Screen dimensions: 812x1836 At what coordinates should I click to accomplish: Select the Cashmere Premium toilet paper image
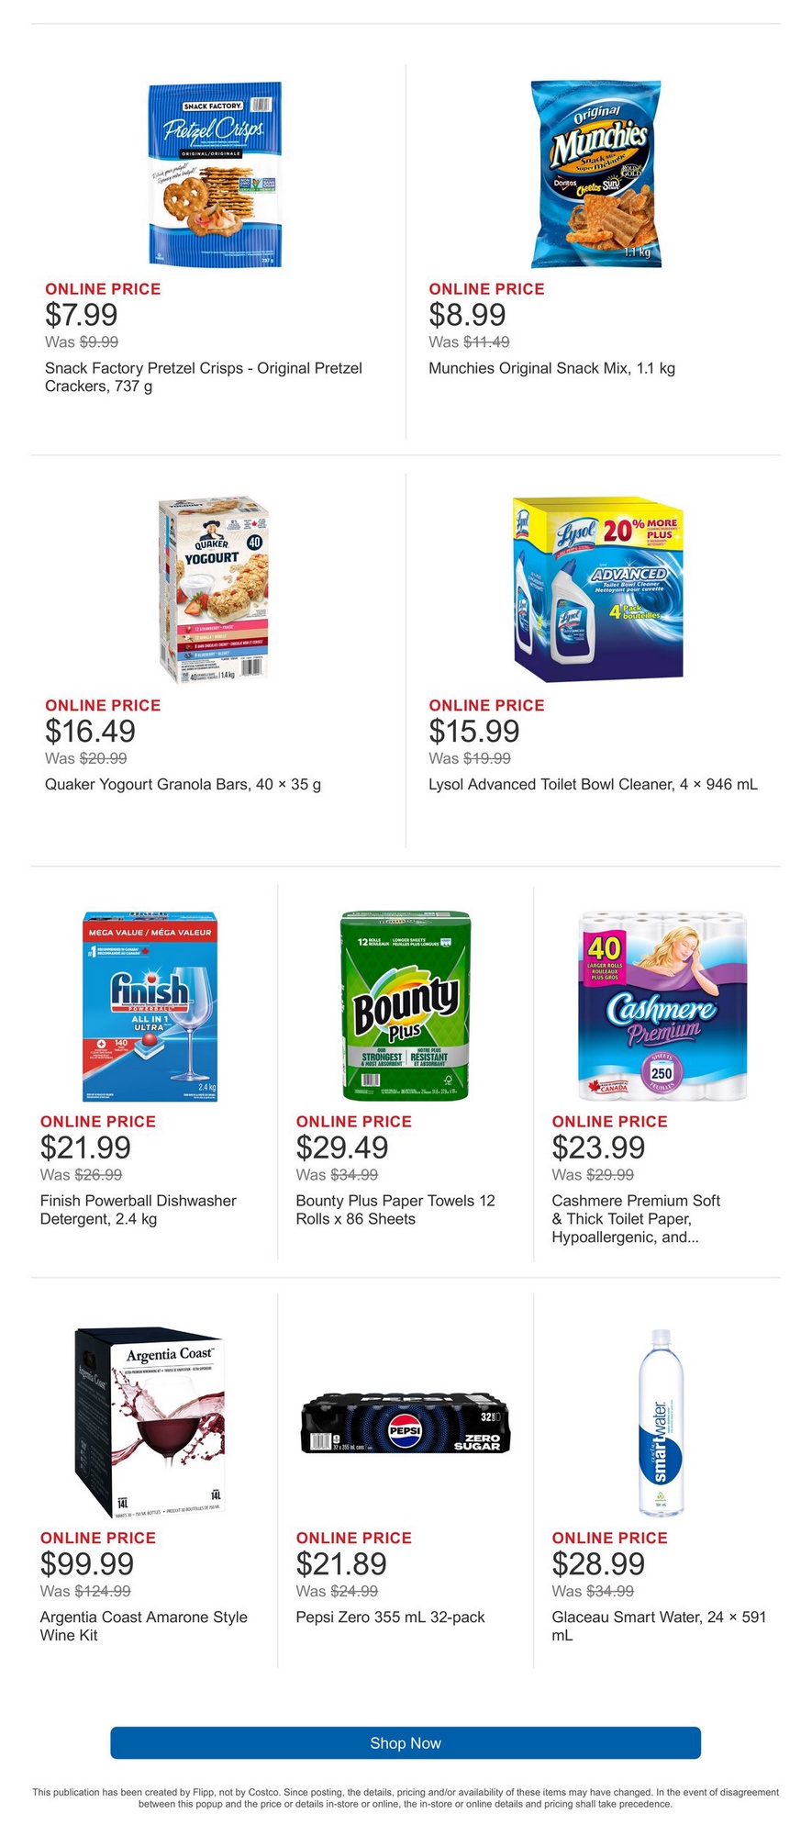(662, 1006)
